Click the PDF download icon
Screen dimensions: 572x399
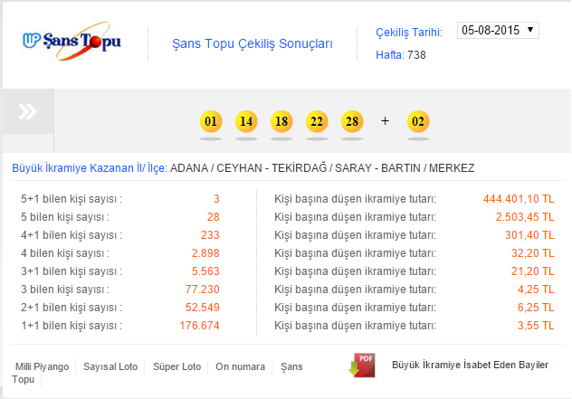click(362, 366)
